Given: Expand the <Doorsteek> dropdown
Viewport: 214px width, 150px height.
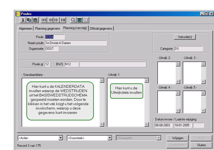Looking at the screenshot, I should 110,138.
